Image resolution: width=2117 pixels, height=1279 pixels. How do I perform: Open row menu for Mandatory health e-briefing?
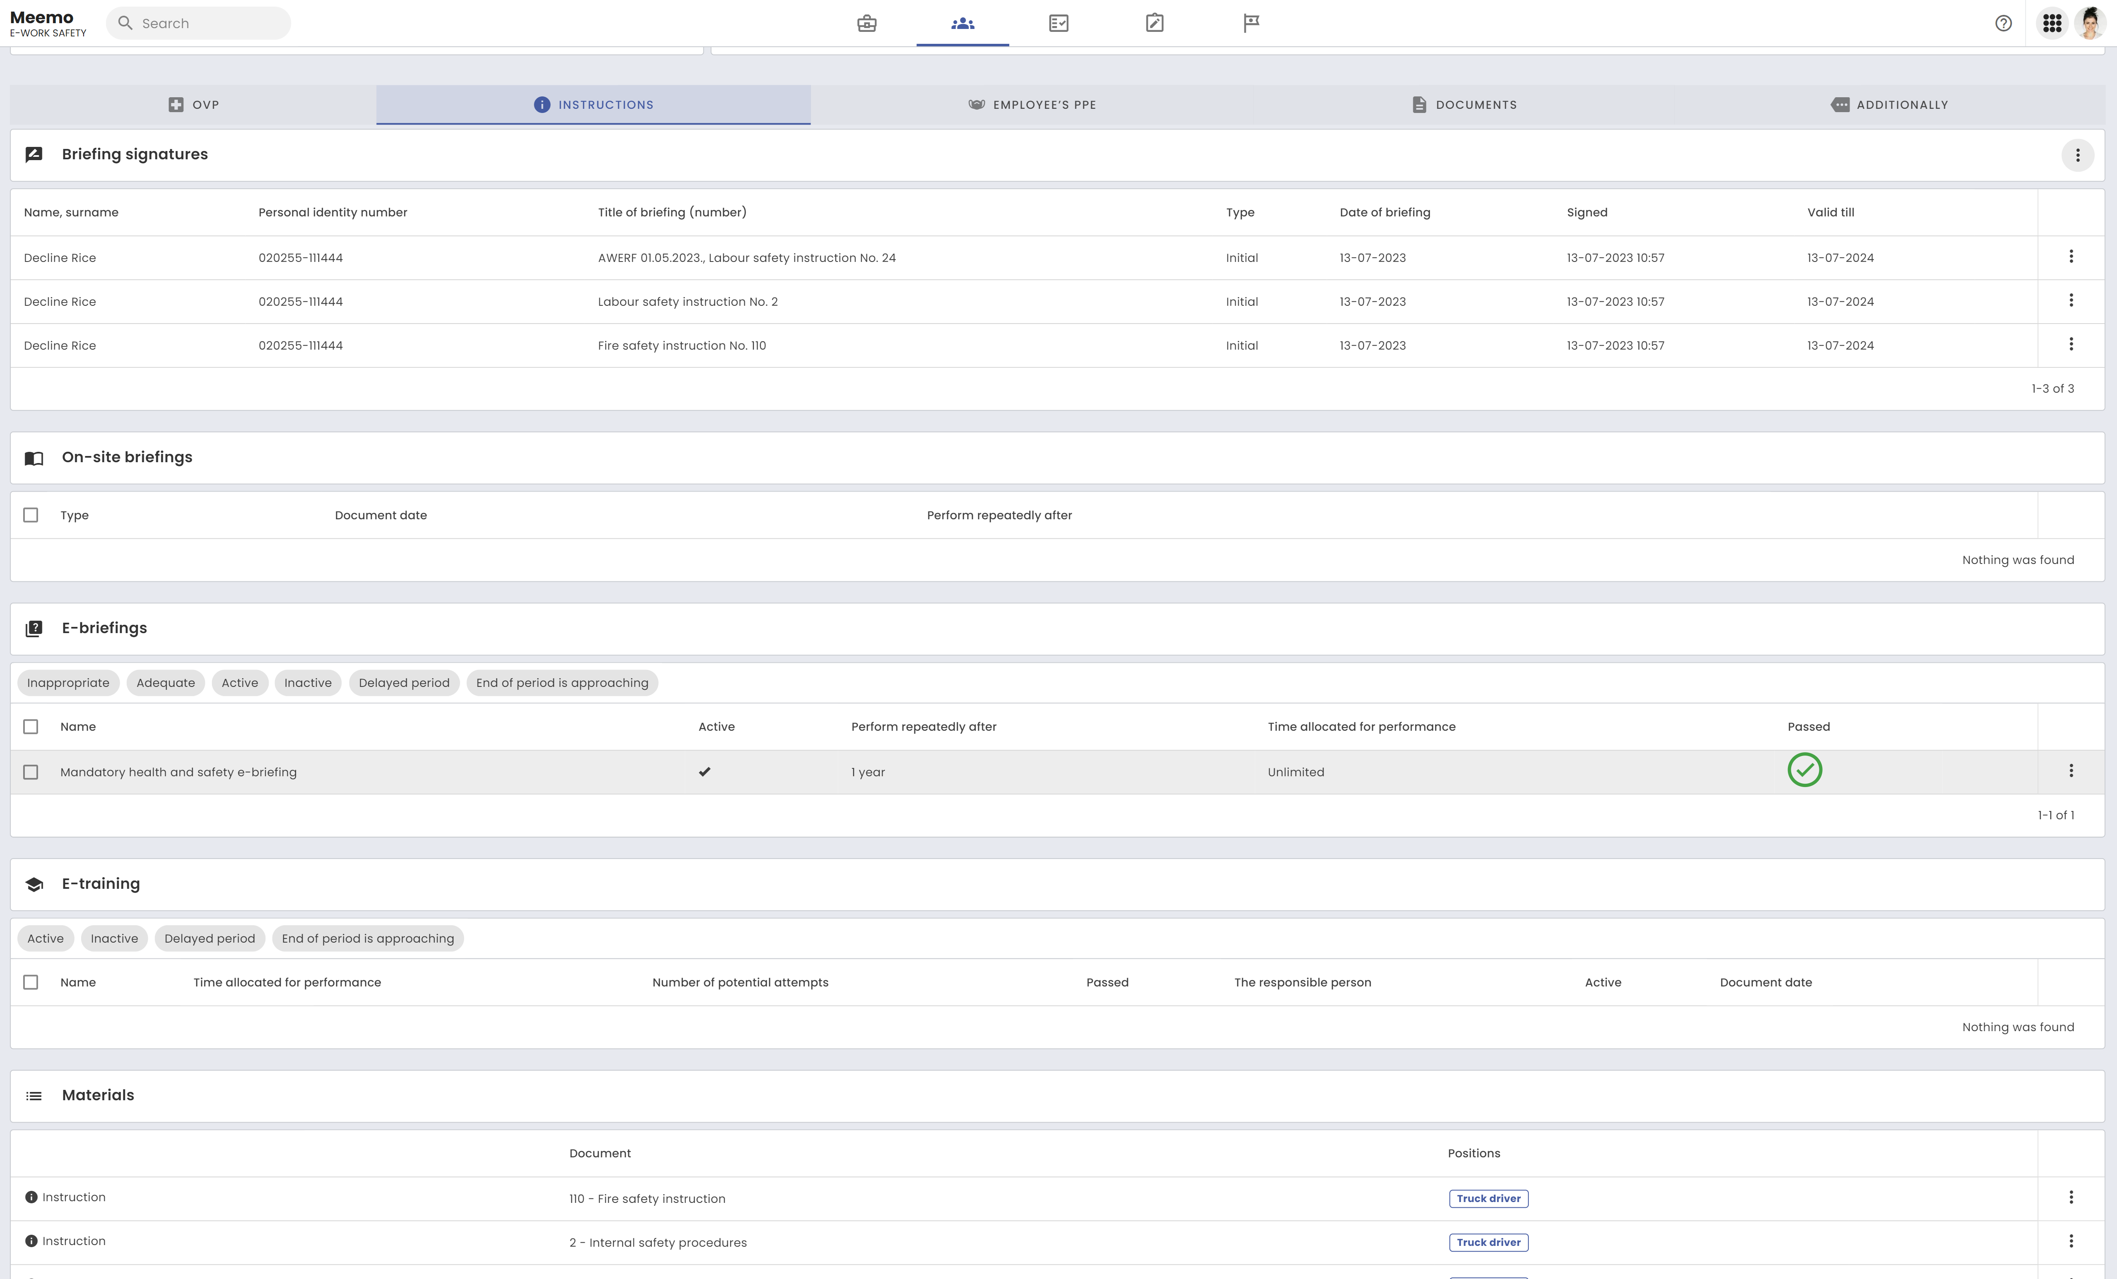[x=2071, y=770]
